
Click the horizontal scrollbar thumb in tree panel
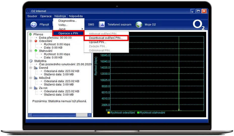click(x=54, y=115)
